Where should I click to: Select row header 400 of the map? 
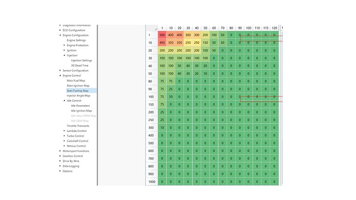point(152,136)
